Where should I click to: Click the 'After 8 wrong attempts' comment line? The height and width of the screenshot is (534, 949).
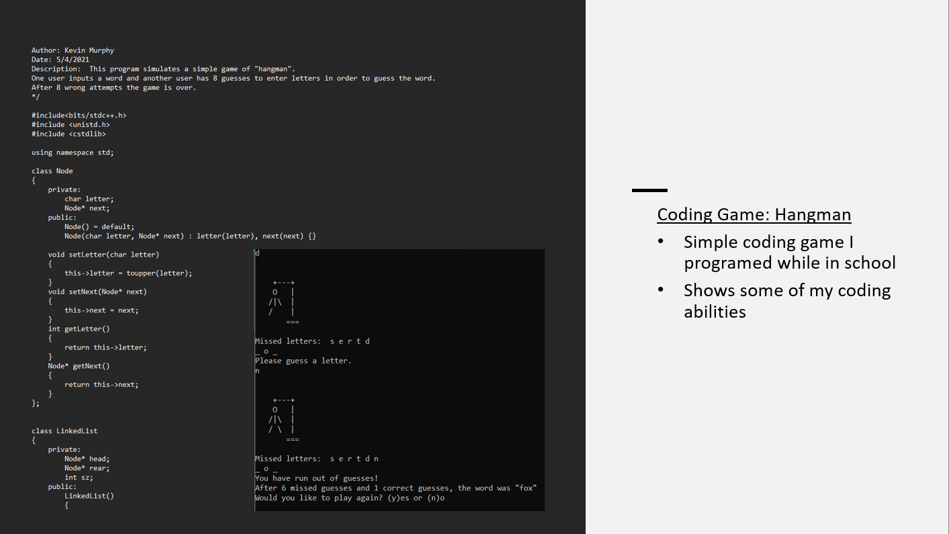[114, 88]
